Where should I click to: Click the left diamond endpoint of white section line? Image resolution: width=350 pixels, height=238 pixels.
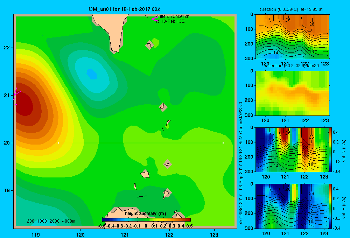[58, 143]
